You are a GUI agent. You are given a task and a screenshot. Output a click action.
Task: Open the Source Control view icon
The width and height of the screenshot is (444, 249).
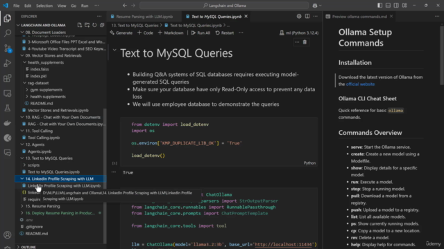coord(8,48)
